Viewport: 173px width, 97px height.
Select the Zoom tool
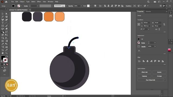click(x=6, y=53)
